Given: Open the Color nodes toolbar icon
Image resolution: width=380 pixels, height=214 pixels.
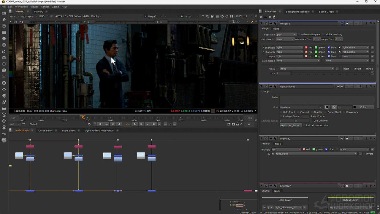Looking at the screenshot, I should (x=4, y=39).
